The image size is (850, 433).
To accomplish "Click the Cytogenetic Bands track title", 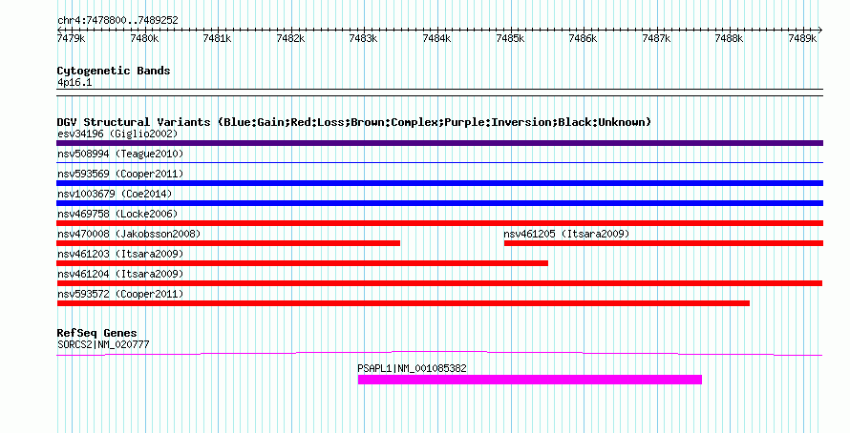I will pos(114,71).
